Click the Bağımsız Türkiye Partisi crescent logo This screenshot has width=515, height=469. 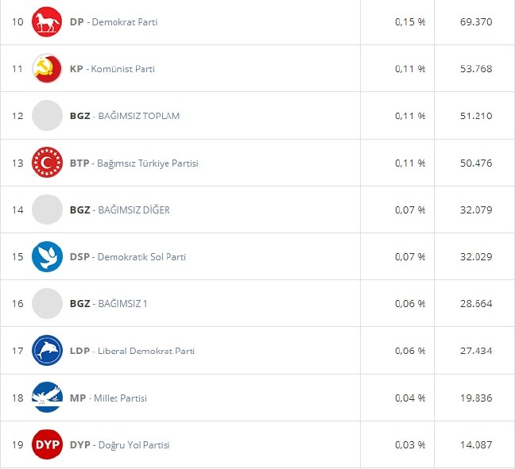[x=47, y=163]
